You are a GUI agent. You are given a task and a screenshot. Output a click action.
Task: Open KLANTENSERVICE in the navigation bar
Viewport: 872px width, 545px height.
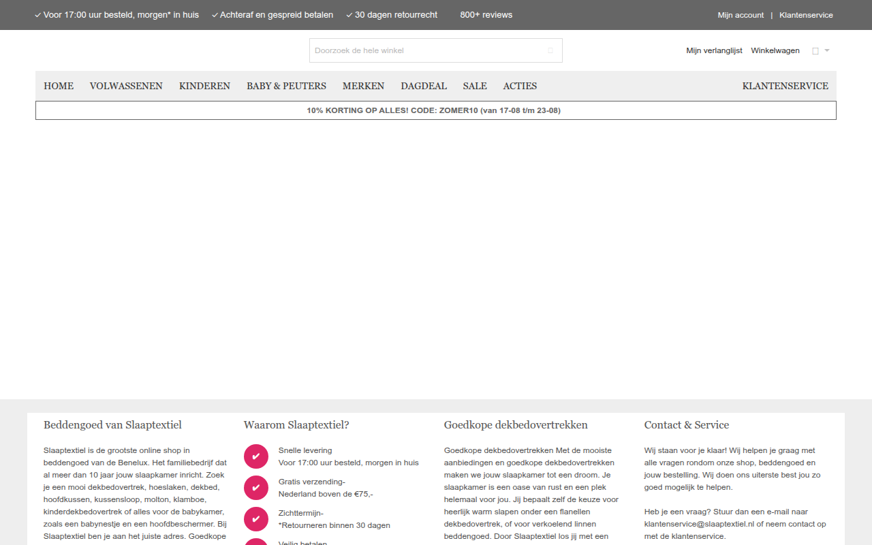785,86
